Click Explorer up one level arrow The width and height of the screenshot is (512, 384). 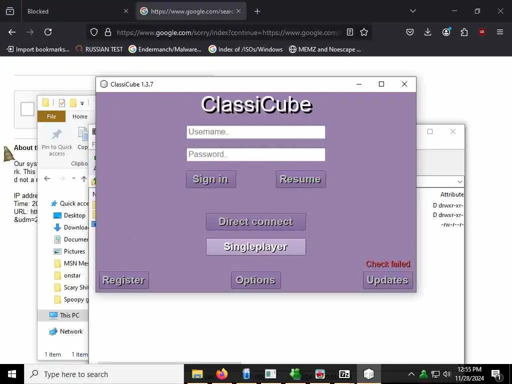[84, 178]
